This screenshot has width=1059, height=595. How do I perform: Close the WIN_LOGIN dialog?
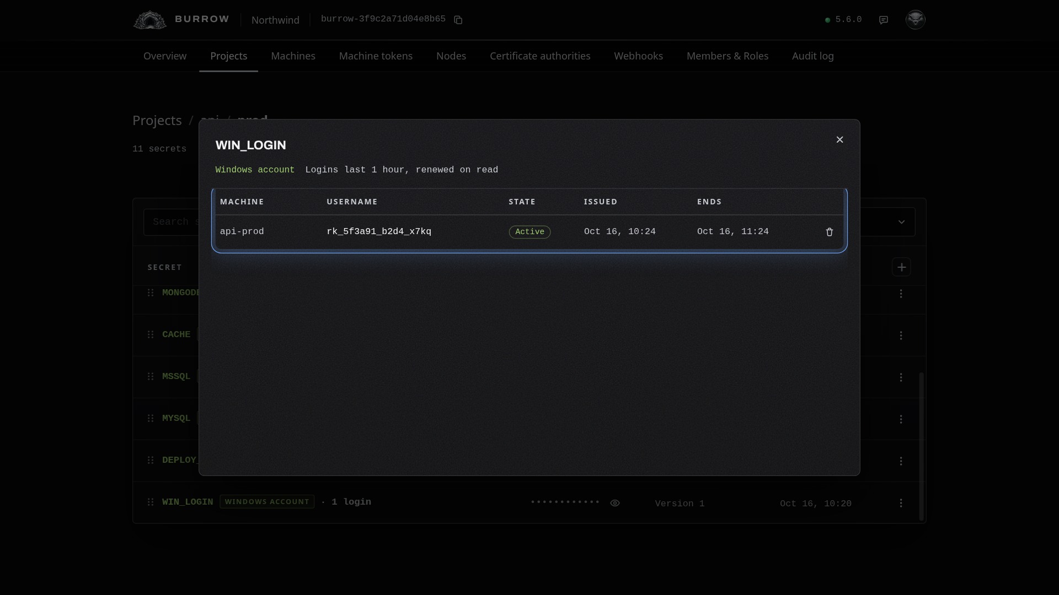(x=839, y=140)
